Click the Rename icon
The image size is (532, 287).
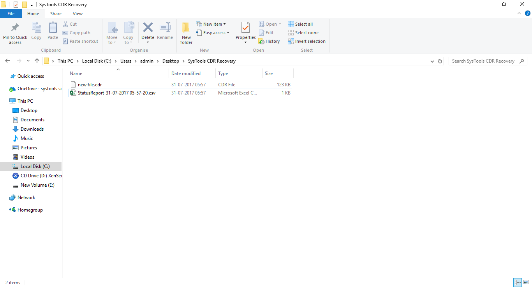pyautogui.click(x=165, y=27)
